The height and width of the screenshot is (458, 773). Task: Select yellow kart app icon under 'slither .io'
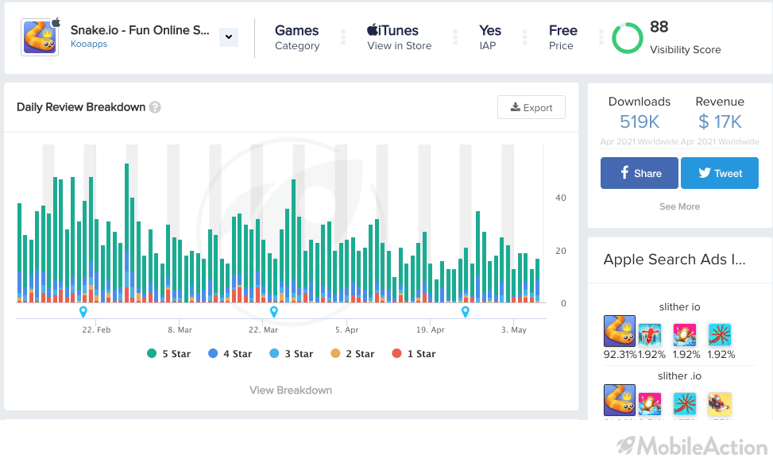[720, 404]
